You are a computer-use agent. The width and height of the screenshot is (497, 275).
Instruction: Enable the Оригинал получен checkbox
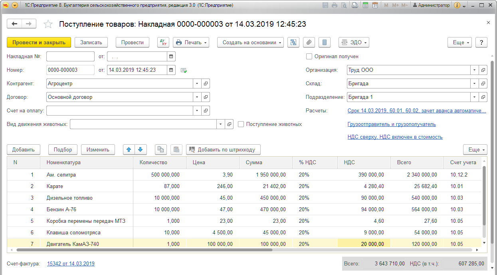(x=309, y=57)
